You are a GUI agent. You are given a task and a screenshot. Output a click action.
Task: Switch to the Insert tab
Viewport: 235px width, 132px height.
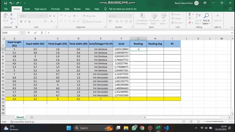coord(27,9)
